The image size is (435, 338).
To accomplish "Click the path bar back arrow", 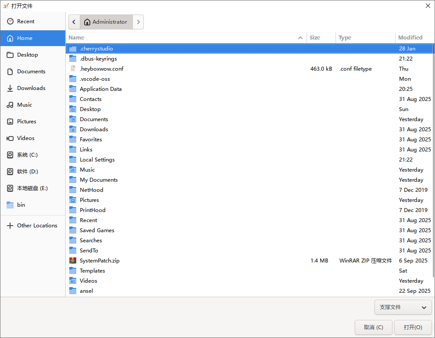I will pyautogui.click(x=74, y=22).
